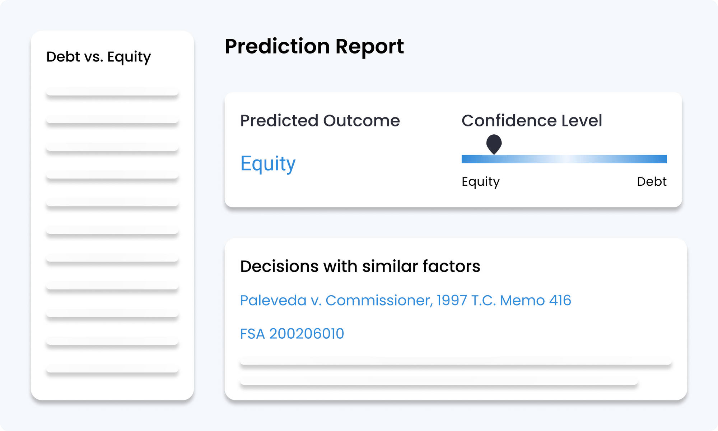This screenshot has height=431, width=718.
Task: Click the shorter final placeholder line in decisions card
Action: [439, 381]
